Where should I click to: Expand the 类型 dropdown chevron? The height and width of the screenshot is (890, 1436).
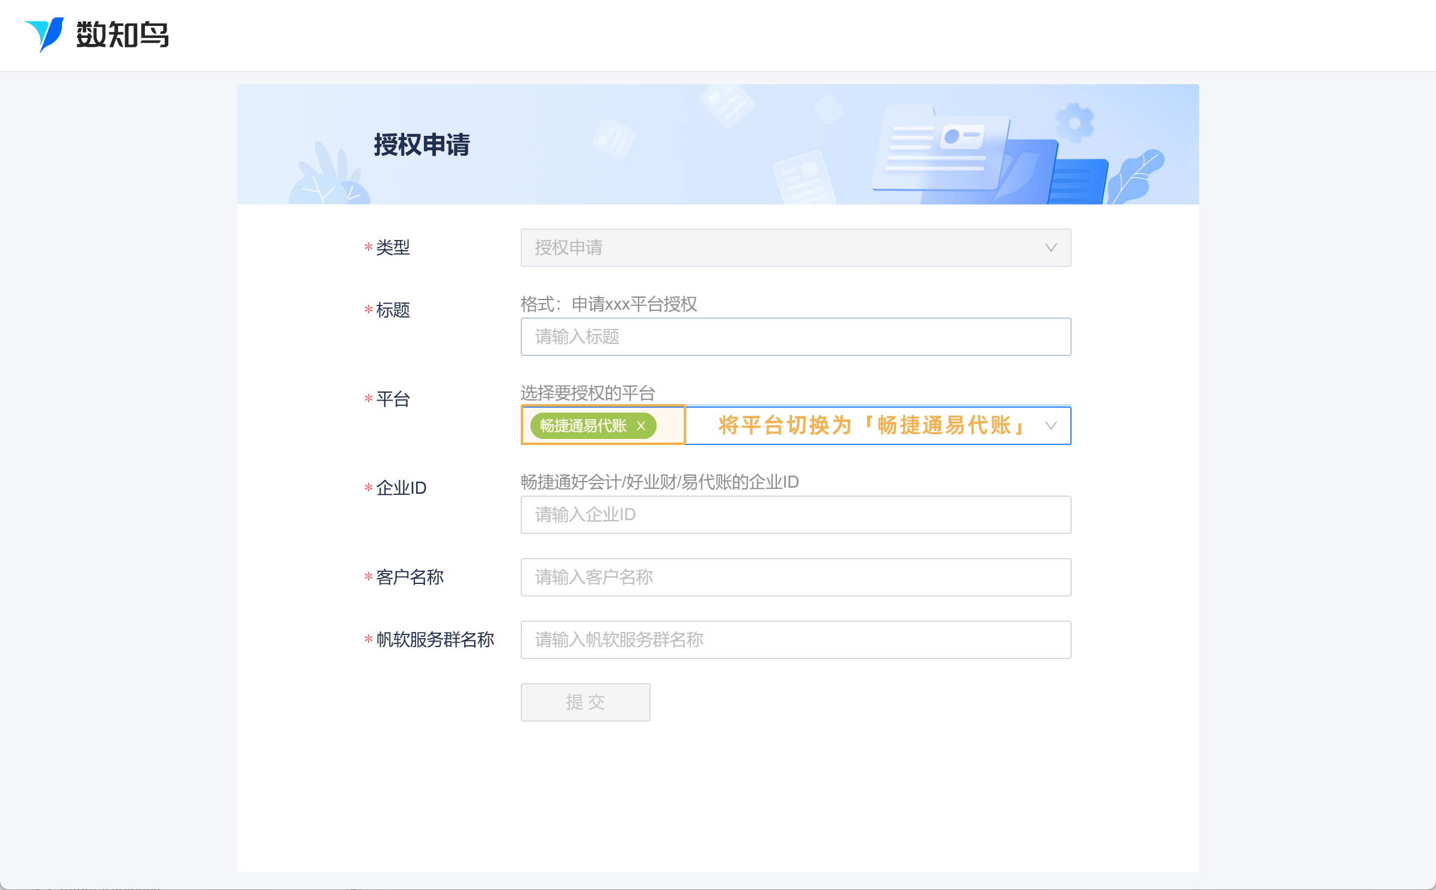tap(1051, 248)
